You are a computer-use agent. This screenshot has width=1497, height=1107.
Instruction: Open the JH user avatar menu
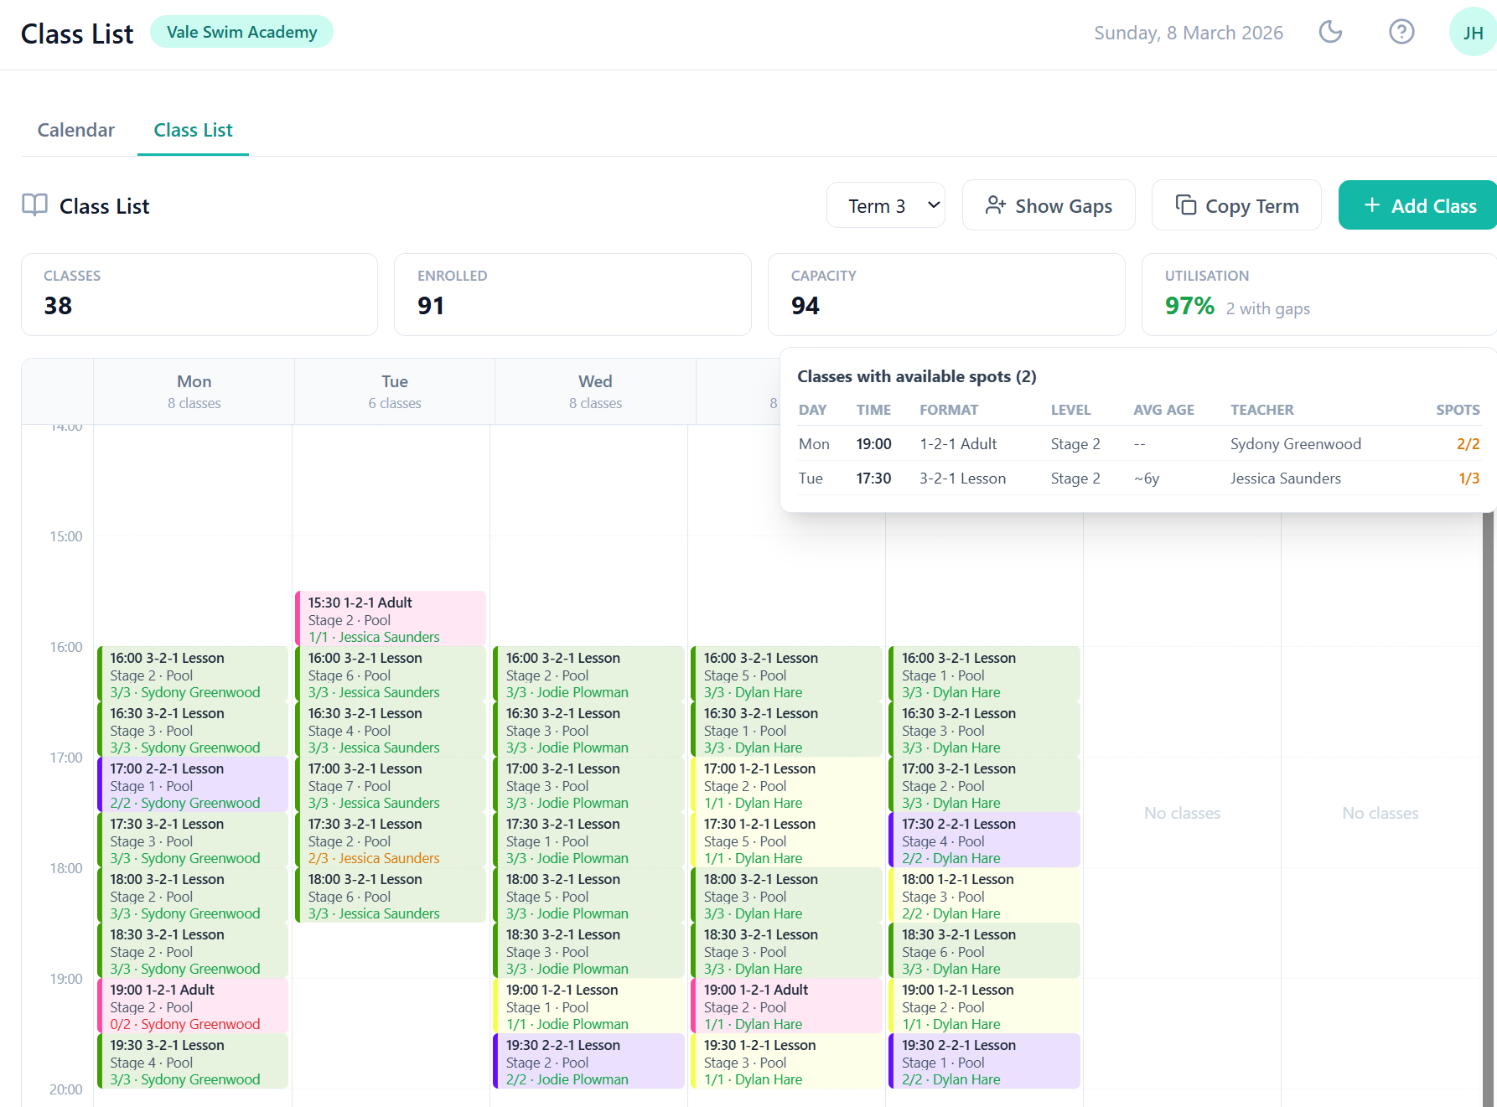(1472, 33)
